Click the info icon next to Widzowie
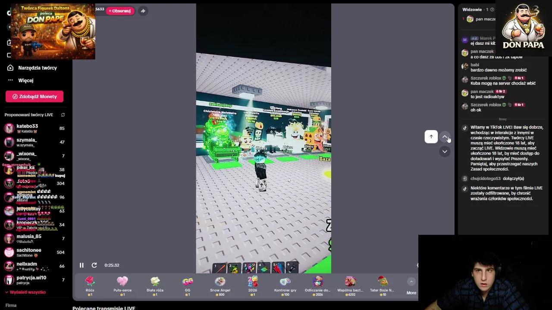Screen dimensions: 552x310 point(492,9)
